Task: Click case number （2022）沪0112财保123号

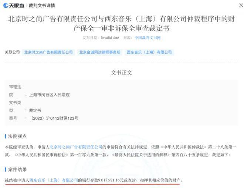Action: 54,118
